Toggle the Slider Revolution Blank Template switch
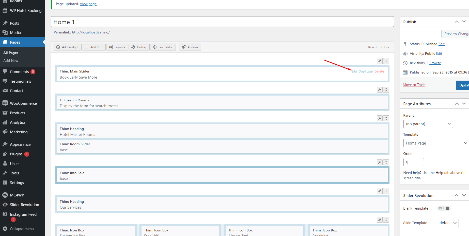 point(444,208)
